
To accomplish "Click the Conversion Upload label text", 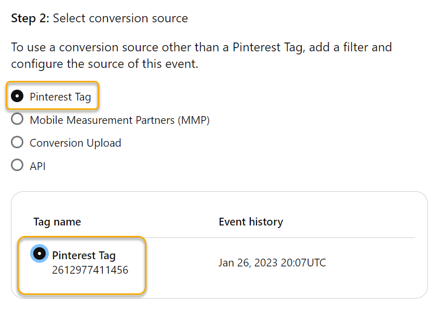I will click(x=75, y=143).
